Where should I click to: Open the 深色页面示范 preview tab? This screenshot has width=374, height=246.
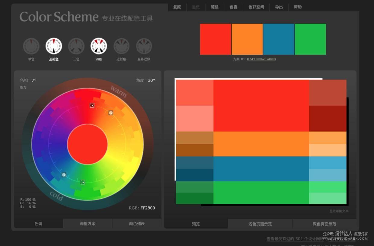(x=324, y=224)
